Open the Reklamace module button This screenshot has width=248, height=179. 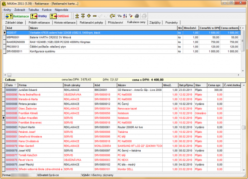coord(17,16)
